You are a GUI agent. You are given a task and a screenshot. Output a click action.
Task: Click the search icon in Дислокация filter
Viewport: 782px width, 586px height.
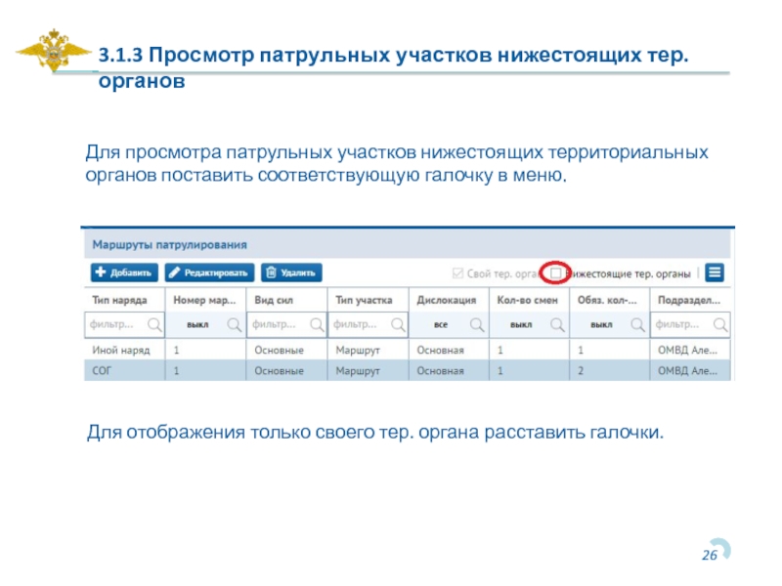(x=477, y=325)
